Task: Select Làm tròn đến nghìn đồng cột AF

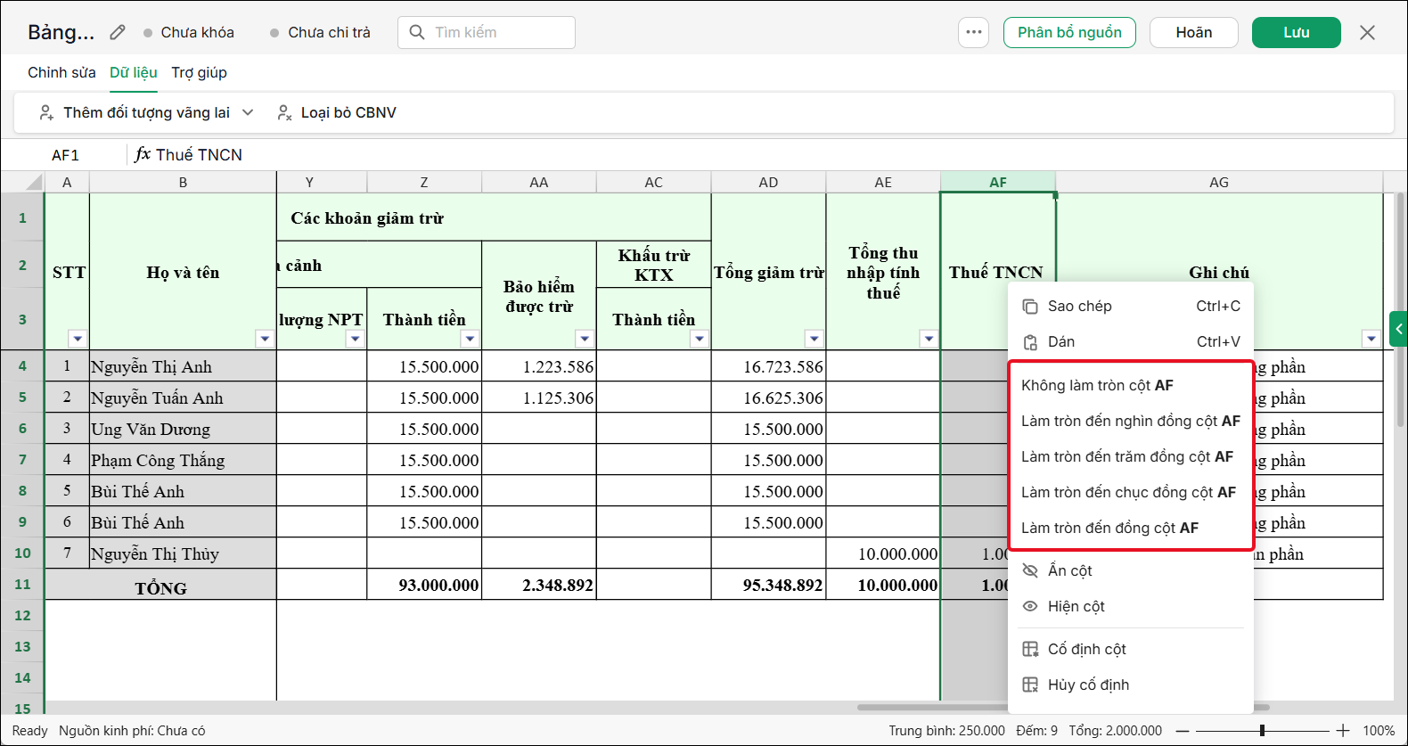Action: (1131, 421)
